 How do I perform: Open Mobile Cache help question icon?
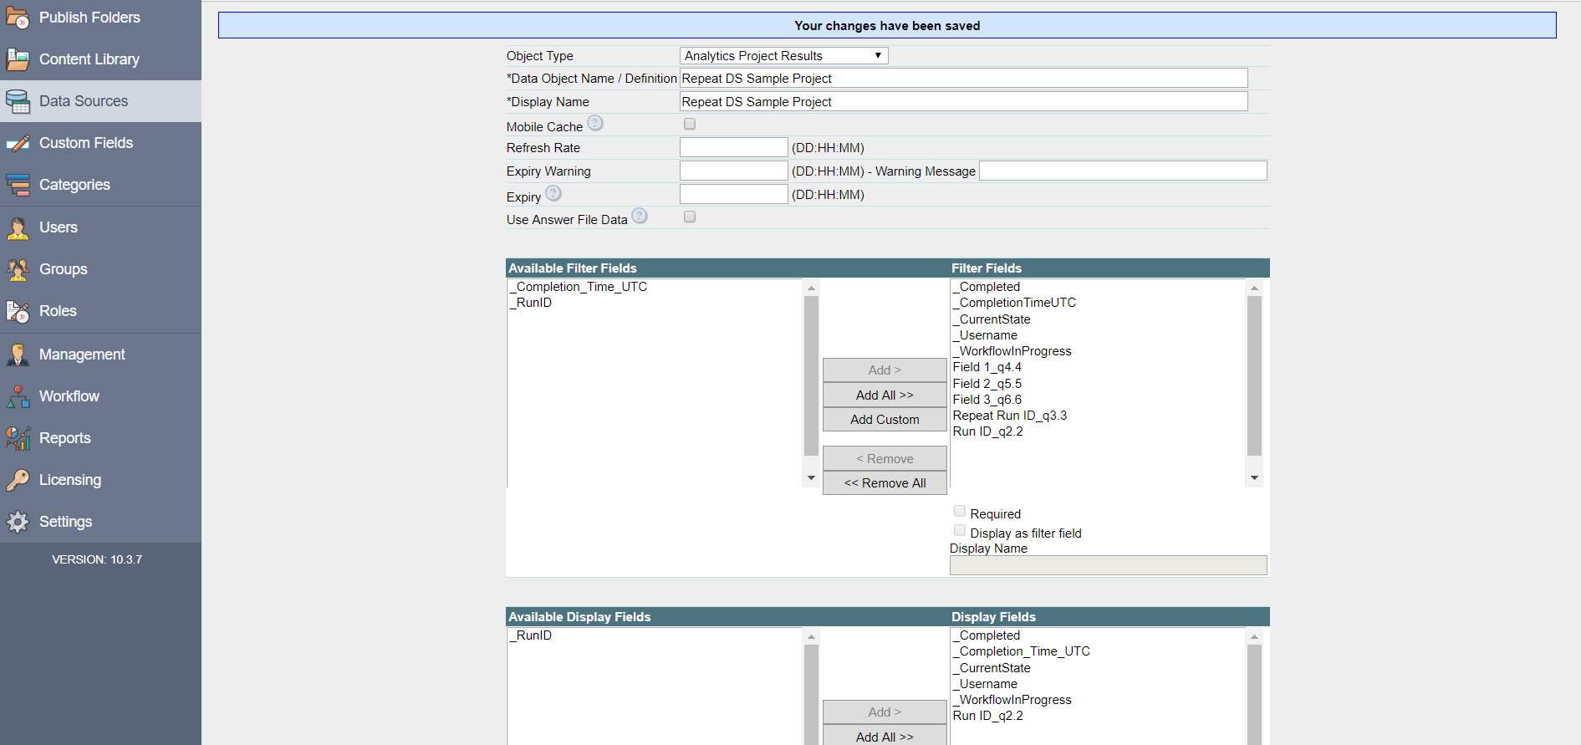click(x=595, y=124)
